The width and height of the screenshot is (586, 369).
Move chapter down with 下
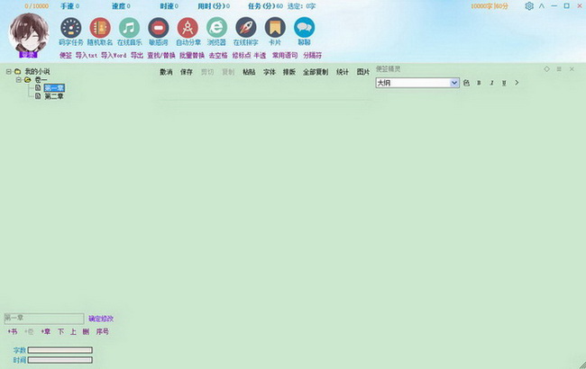click(x=61, y=331)
